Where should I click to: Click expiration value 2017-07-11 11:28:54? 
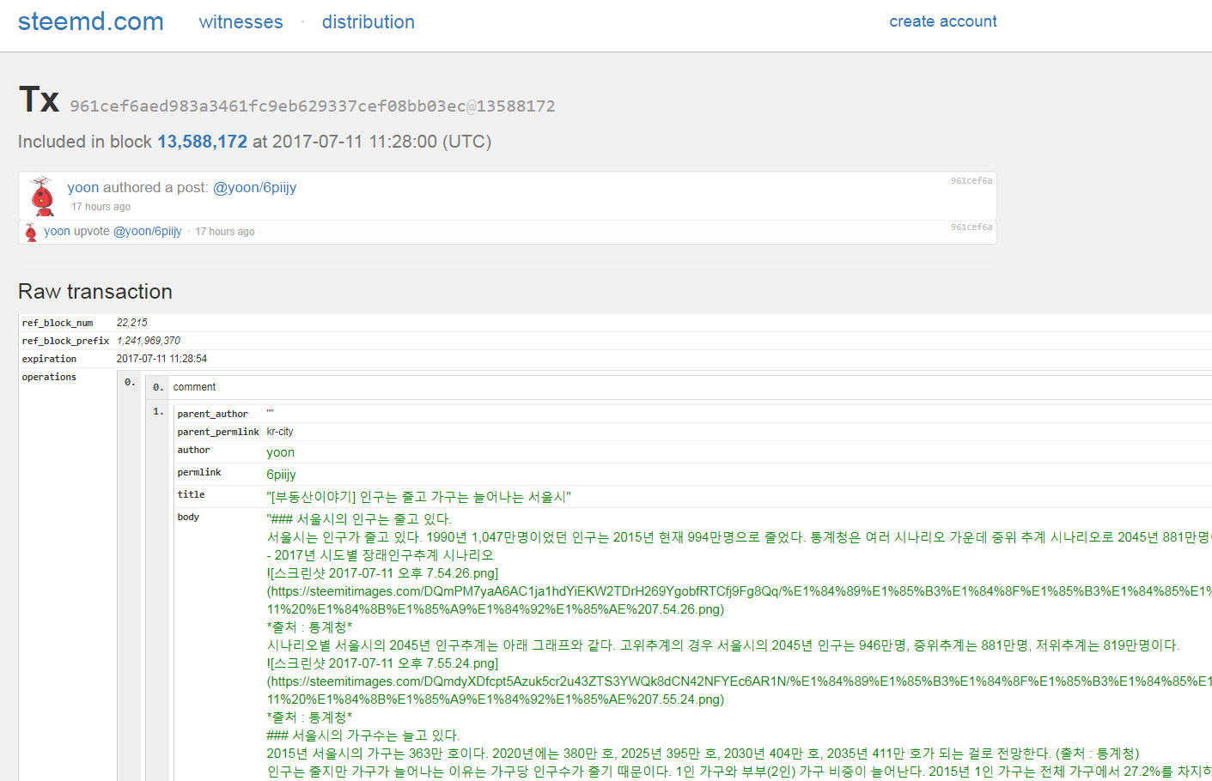pos(161,359)
